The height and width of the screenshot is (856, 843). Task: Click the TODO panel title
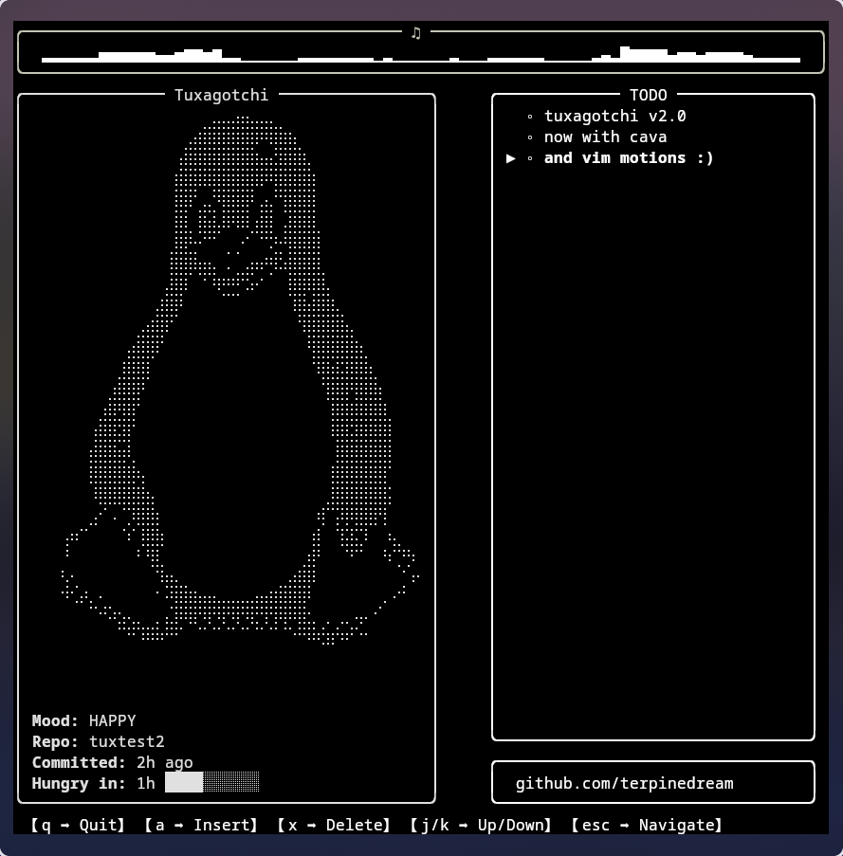pos(648,95)
